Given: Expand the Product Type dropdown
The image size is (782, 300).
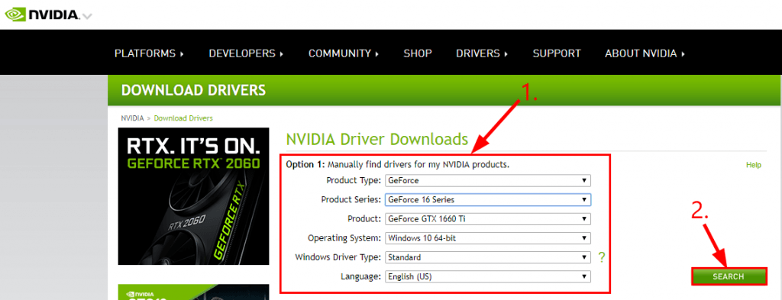Looking at the screenshot, I should tap(488, 180).
